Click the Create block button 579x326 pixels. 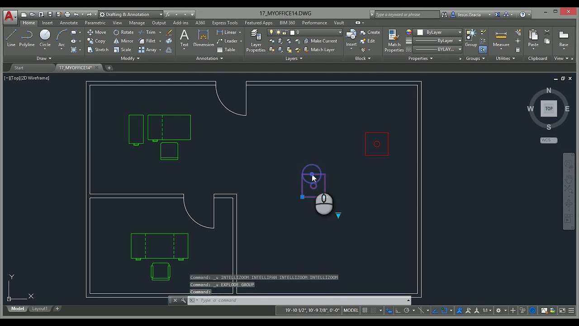tap(370, 32)
